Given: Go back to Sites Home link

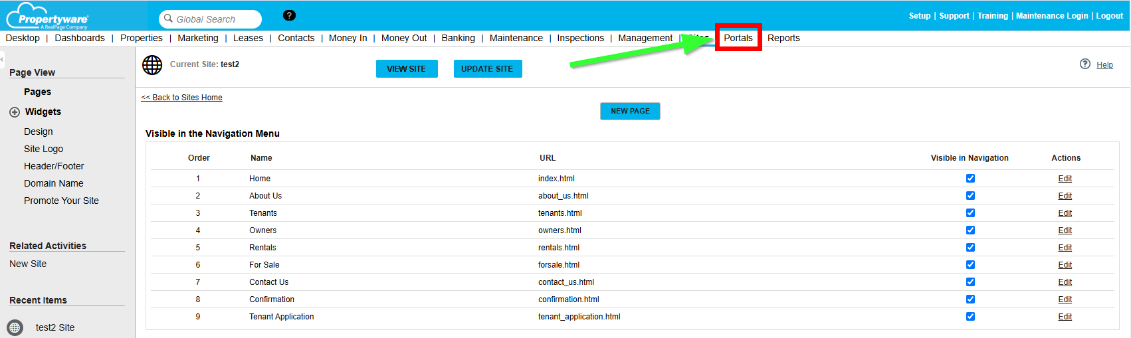Looking at the screenshot, I should (x=181, y=98).
